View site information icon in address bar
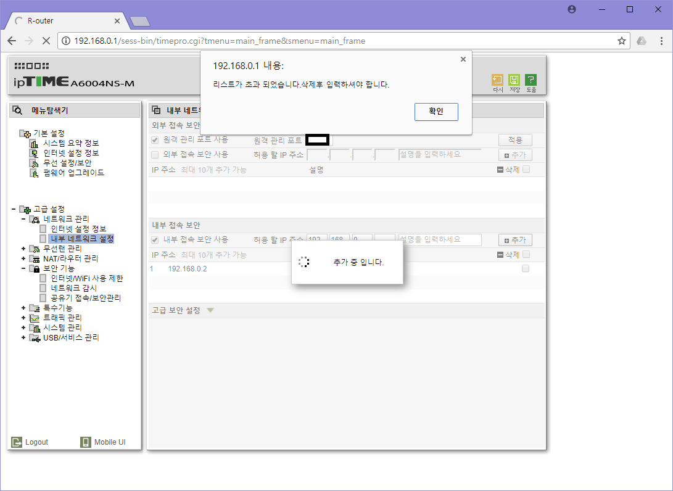This screenshot has width=673, height=491. point(65,41)
